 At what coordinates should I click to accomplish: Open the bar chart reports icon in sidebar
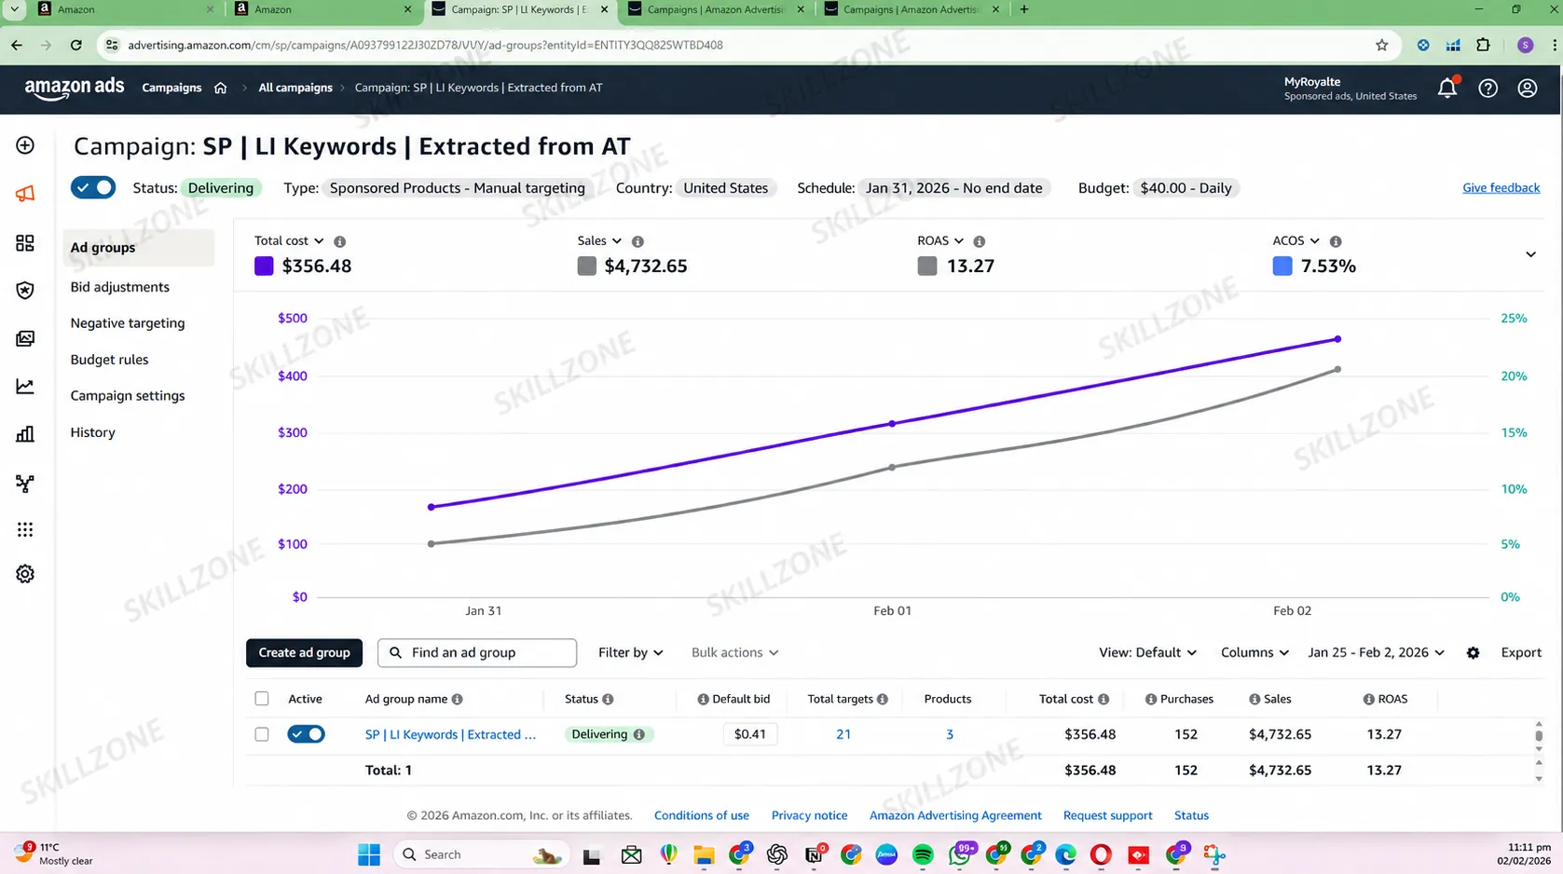[x=25, y=434]
